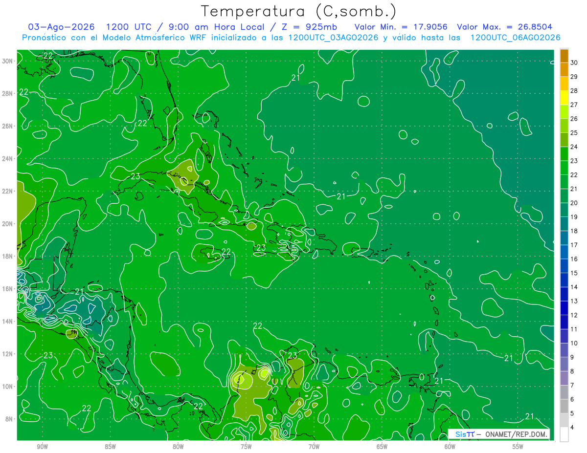587x453 pixels.
Task: Pick the dark blue swatch between scale values 12 and 13
Action: pos(564,308)
